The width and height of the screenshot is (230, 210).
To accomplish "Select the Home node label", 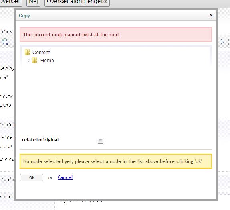I will pos(47,61).
